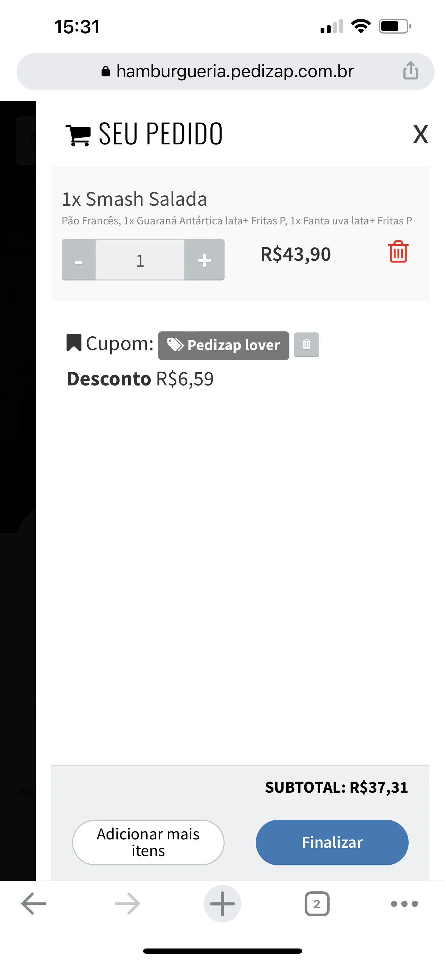The width and height of the screenshot is (445, 962).
Task: Open the tab switcher showing 2
Action: 317,904
